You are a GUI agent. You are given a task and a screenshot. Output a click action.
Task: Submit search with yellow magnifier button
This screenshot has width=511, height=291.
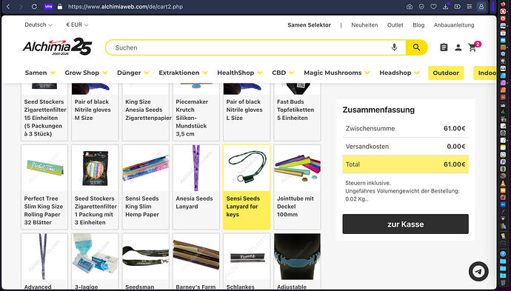416,47
